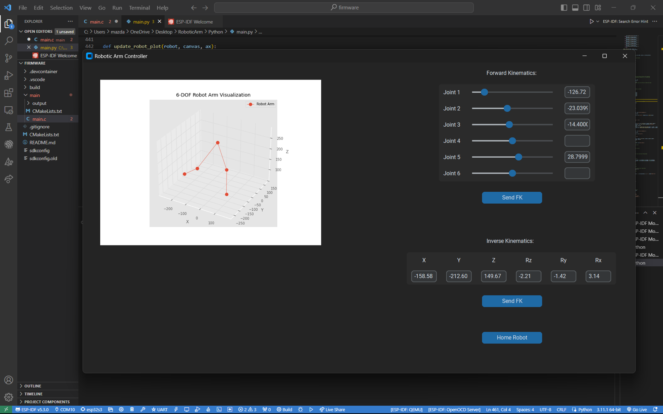Image resolution: width=663 pixels, height=414 pixels.
Task: Click the X coordinate field showing -158.58
Action: (424, 276)
